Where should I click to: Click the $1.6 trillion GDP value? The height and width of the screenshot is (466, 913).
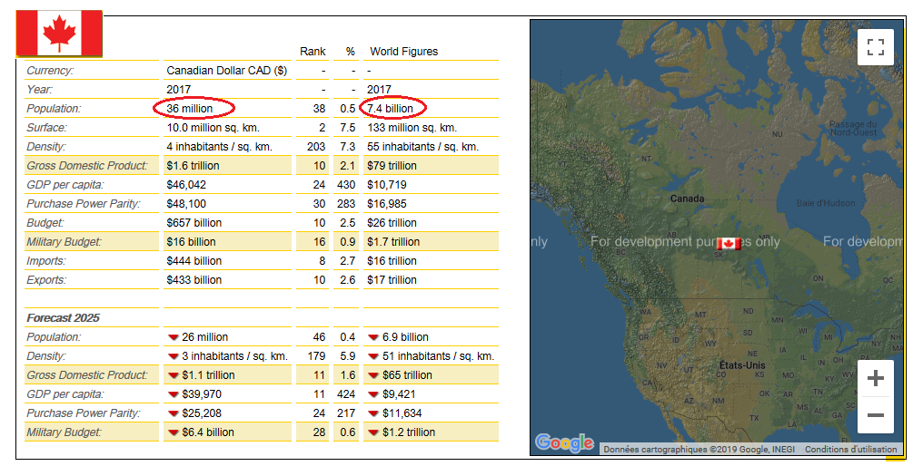193,166
